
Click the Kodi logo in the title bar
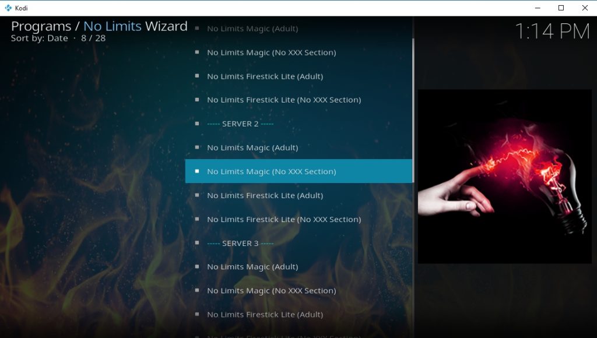(x=8, y=8)
